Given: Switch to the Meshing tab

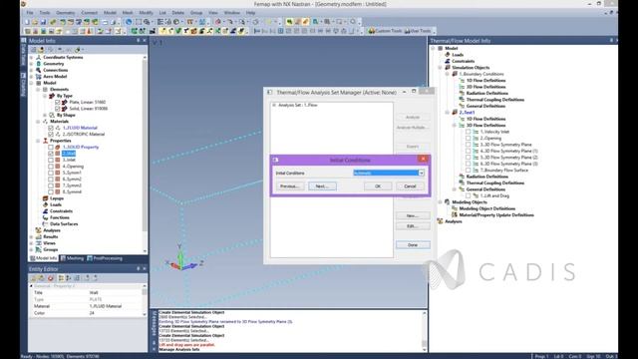Looking at the screenshot, I should (x=72, y=258).
